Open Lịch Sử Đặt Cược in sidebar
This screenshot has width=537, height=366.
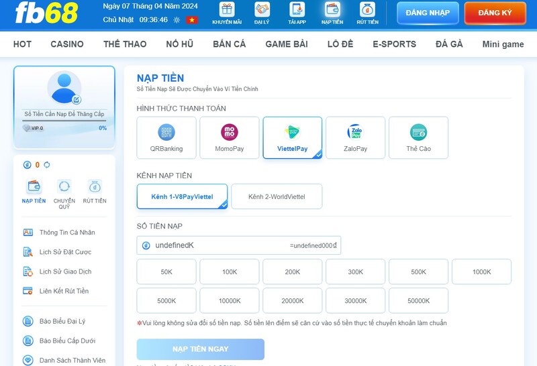click(64, 252)
